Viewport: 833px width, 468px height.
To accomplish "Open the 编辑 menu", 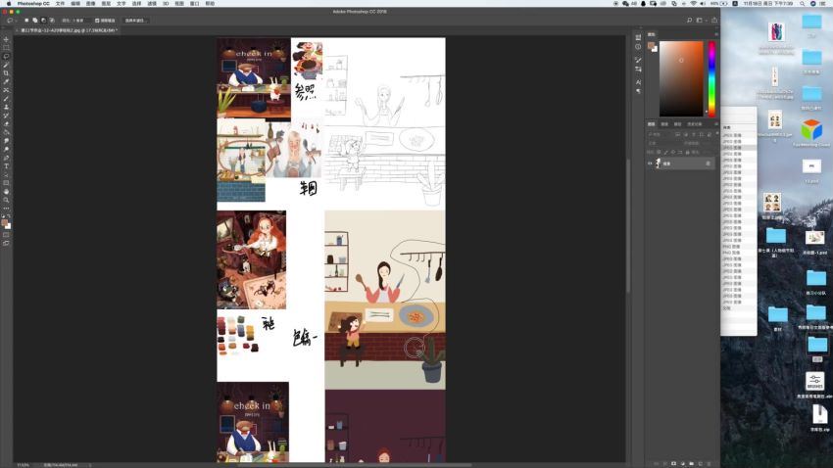I will (x=75, y=3).
